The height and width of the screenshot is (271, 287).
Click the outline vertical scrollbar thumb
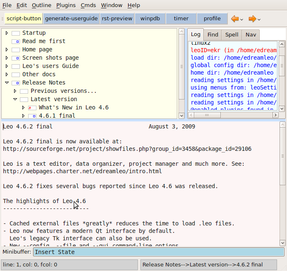tap(181, 67)
